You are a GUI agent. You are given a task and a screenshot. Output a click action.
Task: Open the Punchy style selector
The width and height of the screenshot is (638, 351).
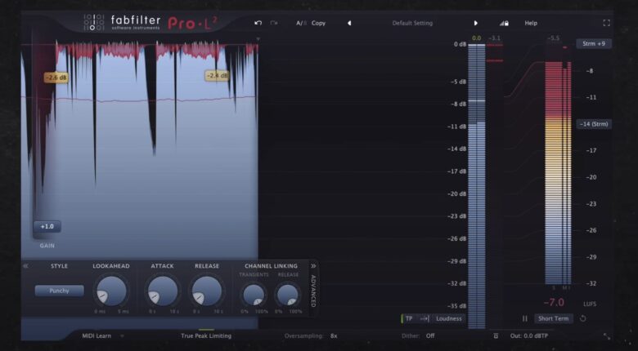click(60, 291)
